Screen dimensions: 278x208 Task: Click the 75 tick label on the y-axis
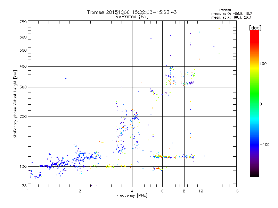coord(24,186)
